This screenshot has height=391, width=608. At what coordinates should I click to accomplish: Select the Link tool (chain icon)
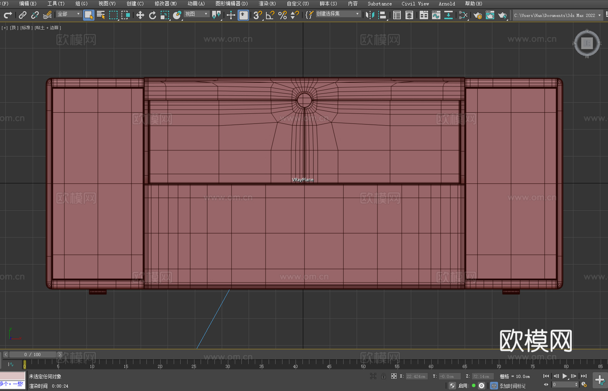[x=23, y=15]
